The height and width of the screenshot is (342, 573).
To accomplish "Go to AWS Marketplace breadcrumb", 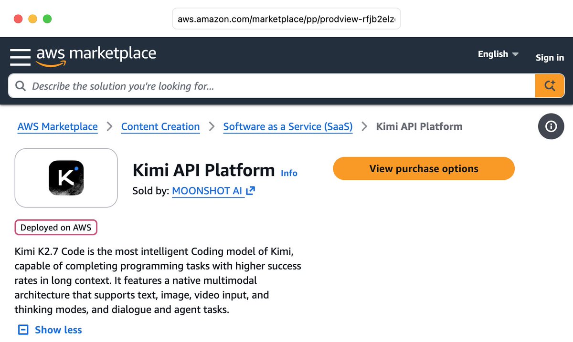I will [x=57, y=127].
